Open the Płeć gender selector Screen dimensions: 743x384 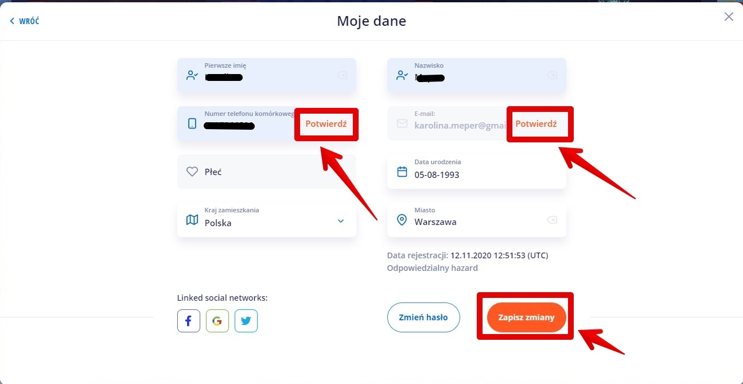pos(267,172)
